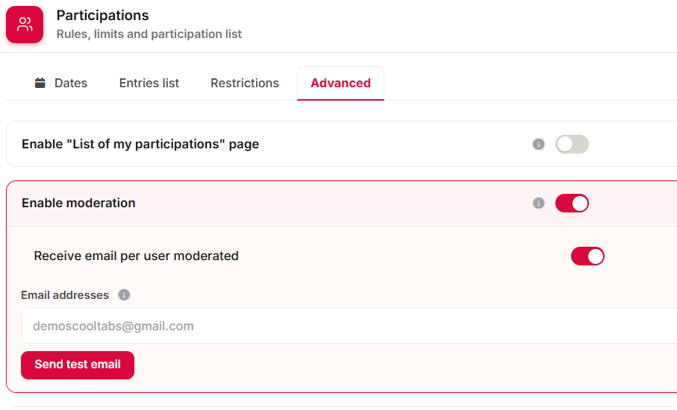677x410 pixels.
Task: Open the Restrictions tab
Action: (245, 83)
